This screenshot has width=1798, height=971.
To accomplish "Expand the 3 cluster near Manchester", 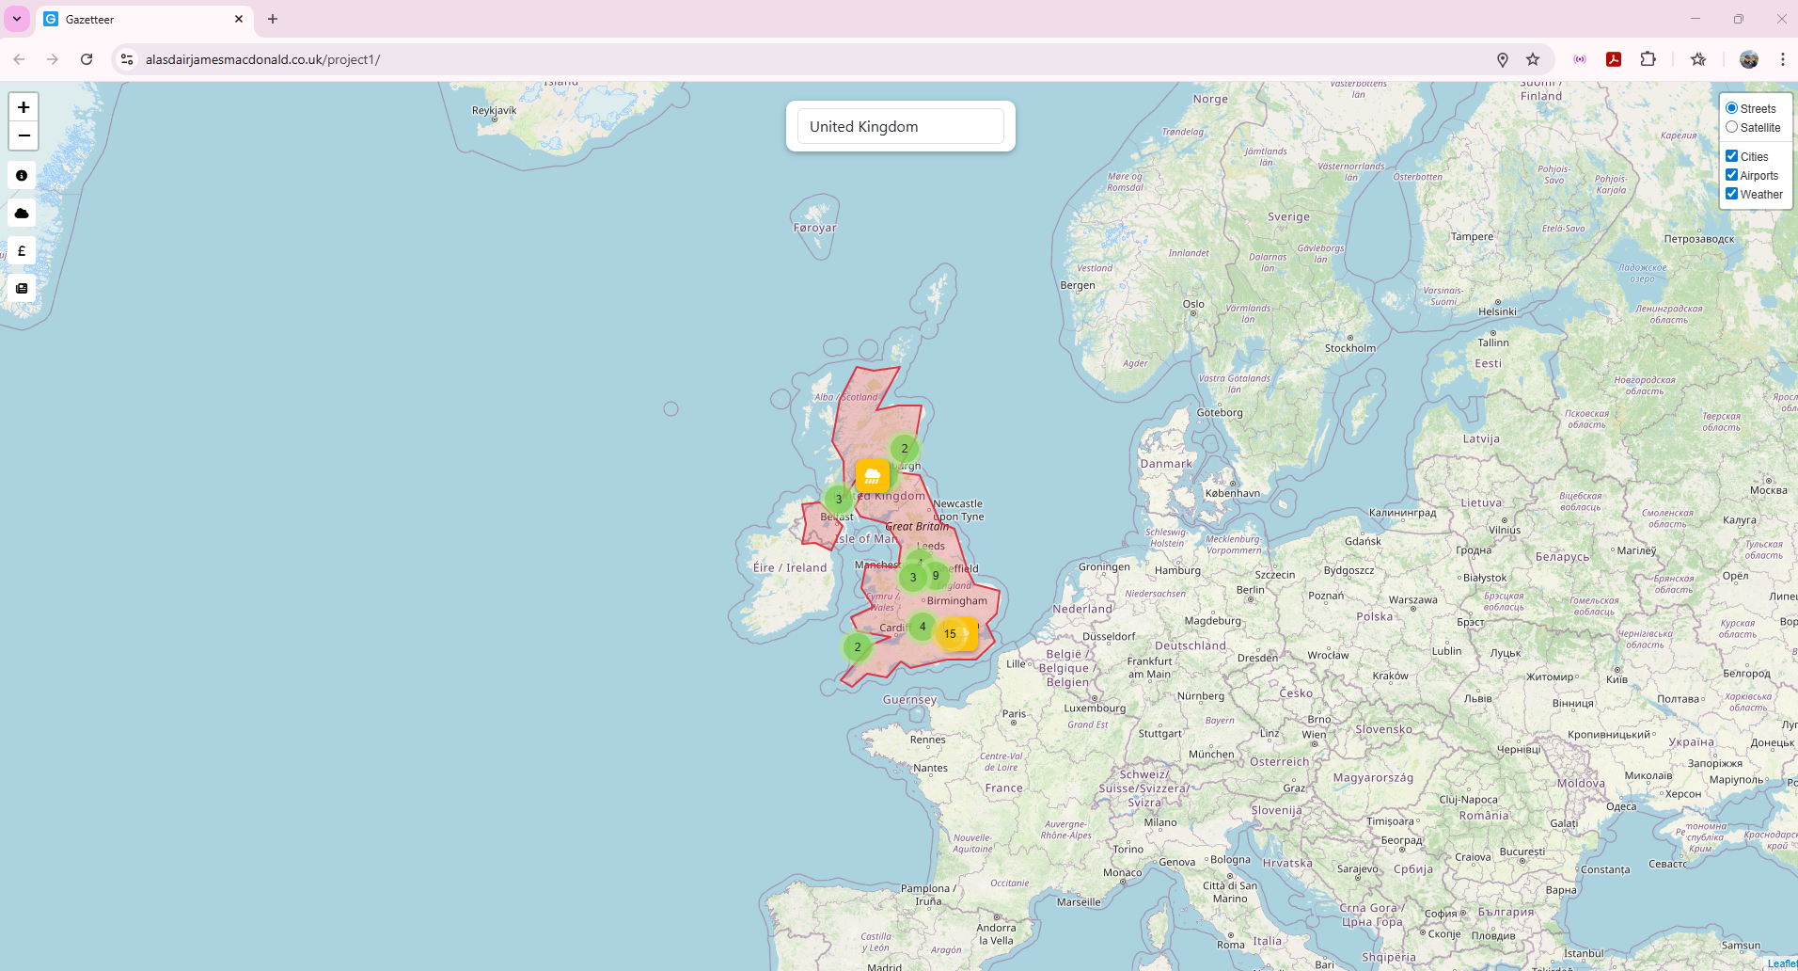I will [913, 578].
